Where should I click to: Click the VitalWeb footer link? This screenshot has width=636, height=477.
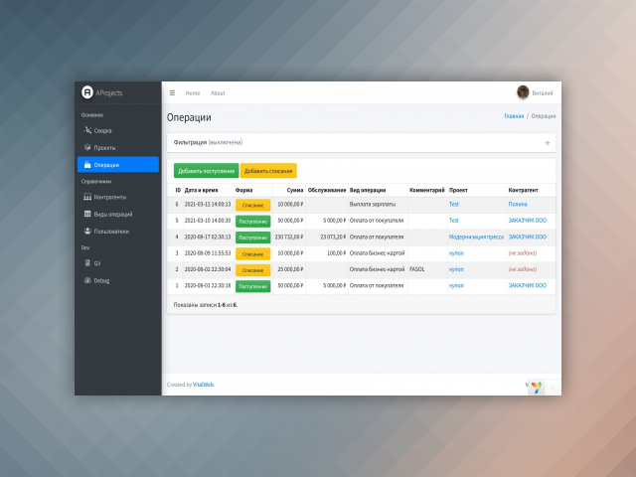point(203,385)
